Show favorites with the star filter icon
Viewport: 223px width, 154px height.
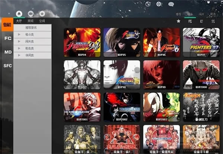point(178,21)
